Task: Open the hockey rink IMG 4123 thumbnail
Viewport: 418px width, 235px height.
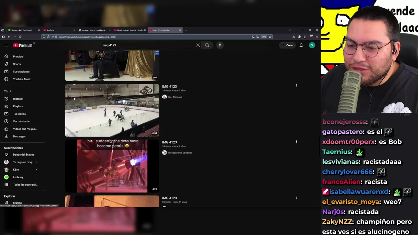Action: 112,110
